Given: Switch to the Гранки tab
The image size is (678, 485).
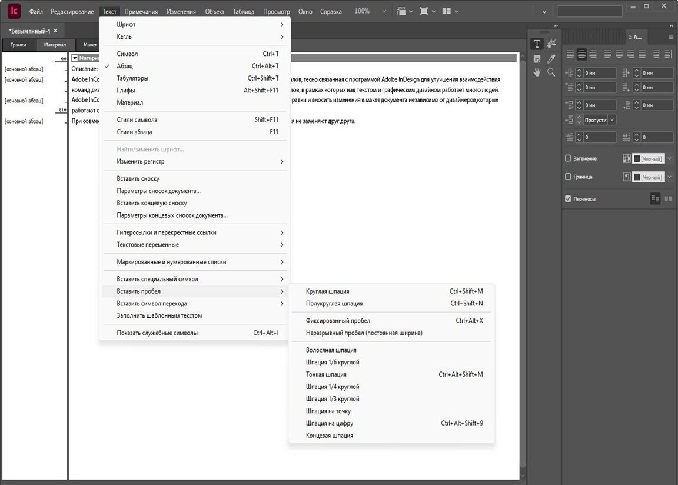Looking at the screenshot, I should coord(18,45).
